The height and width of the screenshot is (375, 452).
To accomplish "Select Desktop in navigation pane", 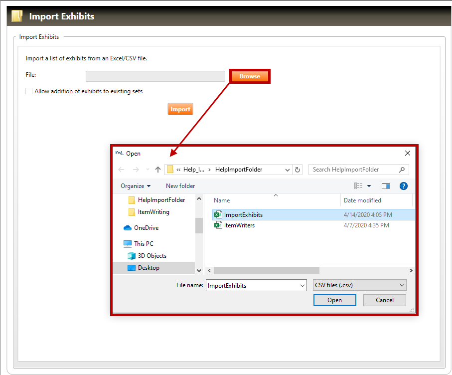I will (149, 268).
